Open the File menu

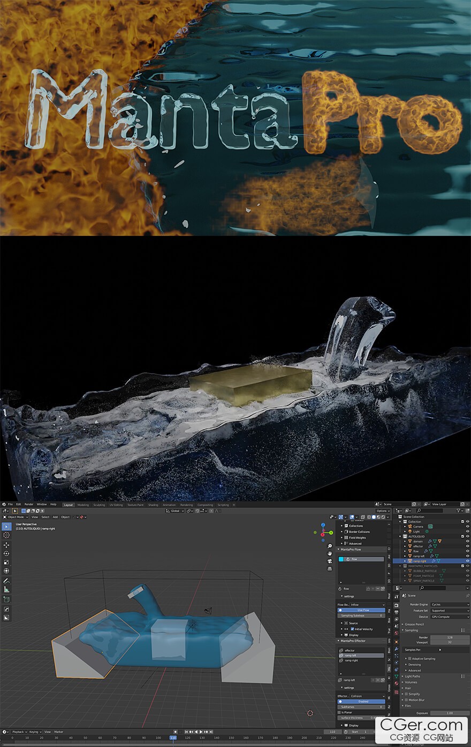pos(10,504)
